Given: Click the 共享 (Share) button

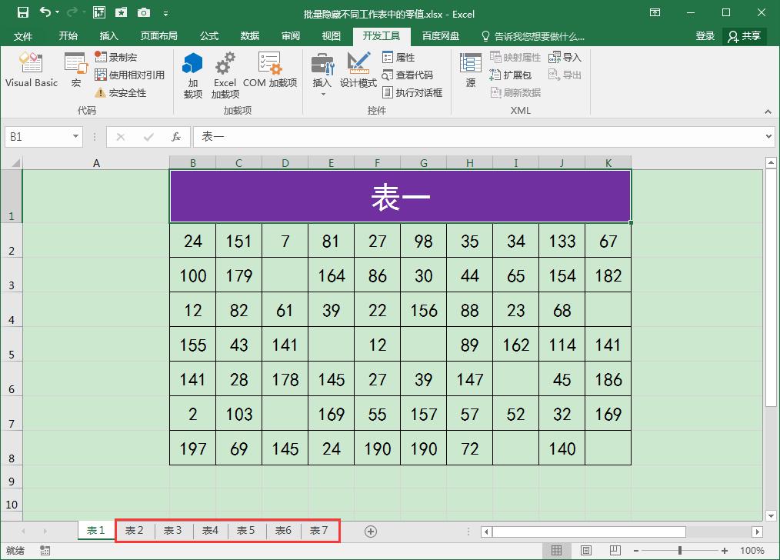Looking at the screenshot, I should click(x=743, y=35).
